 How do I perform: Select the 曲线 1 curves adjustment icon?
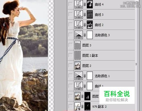[x=79, y=86]
